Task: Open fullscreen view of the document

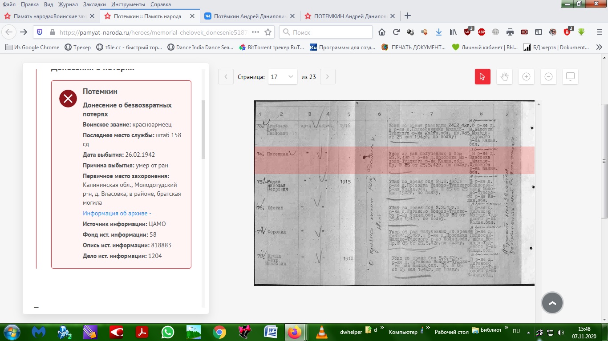Action: pos(571,77)
